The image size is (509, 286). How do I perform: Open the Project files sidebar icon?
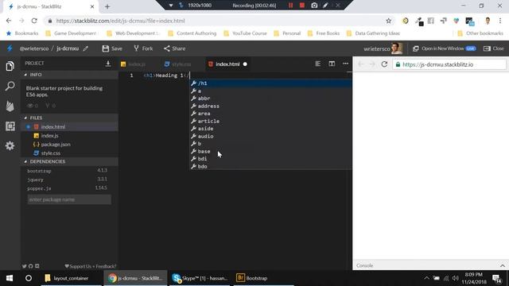tap(10, 66)
